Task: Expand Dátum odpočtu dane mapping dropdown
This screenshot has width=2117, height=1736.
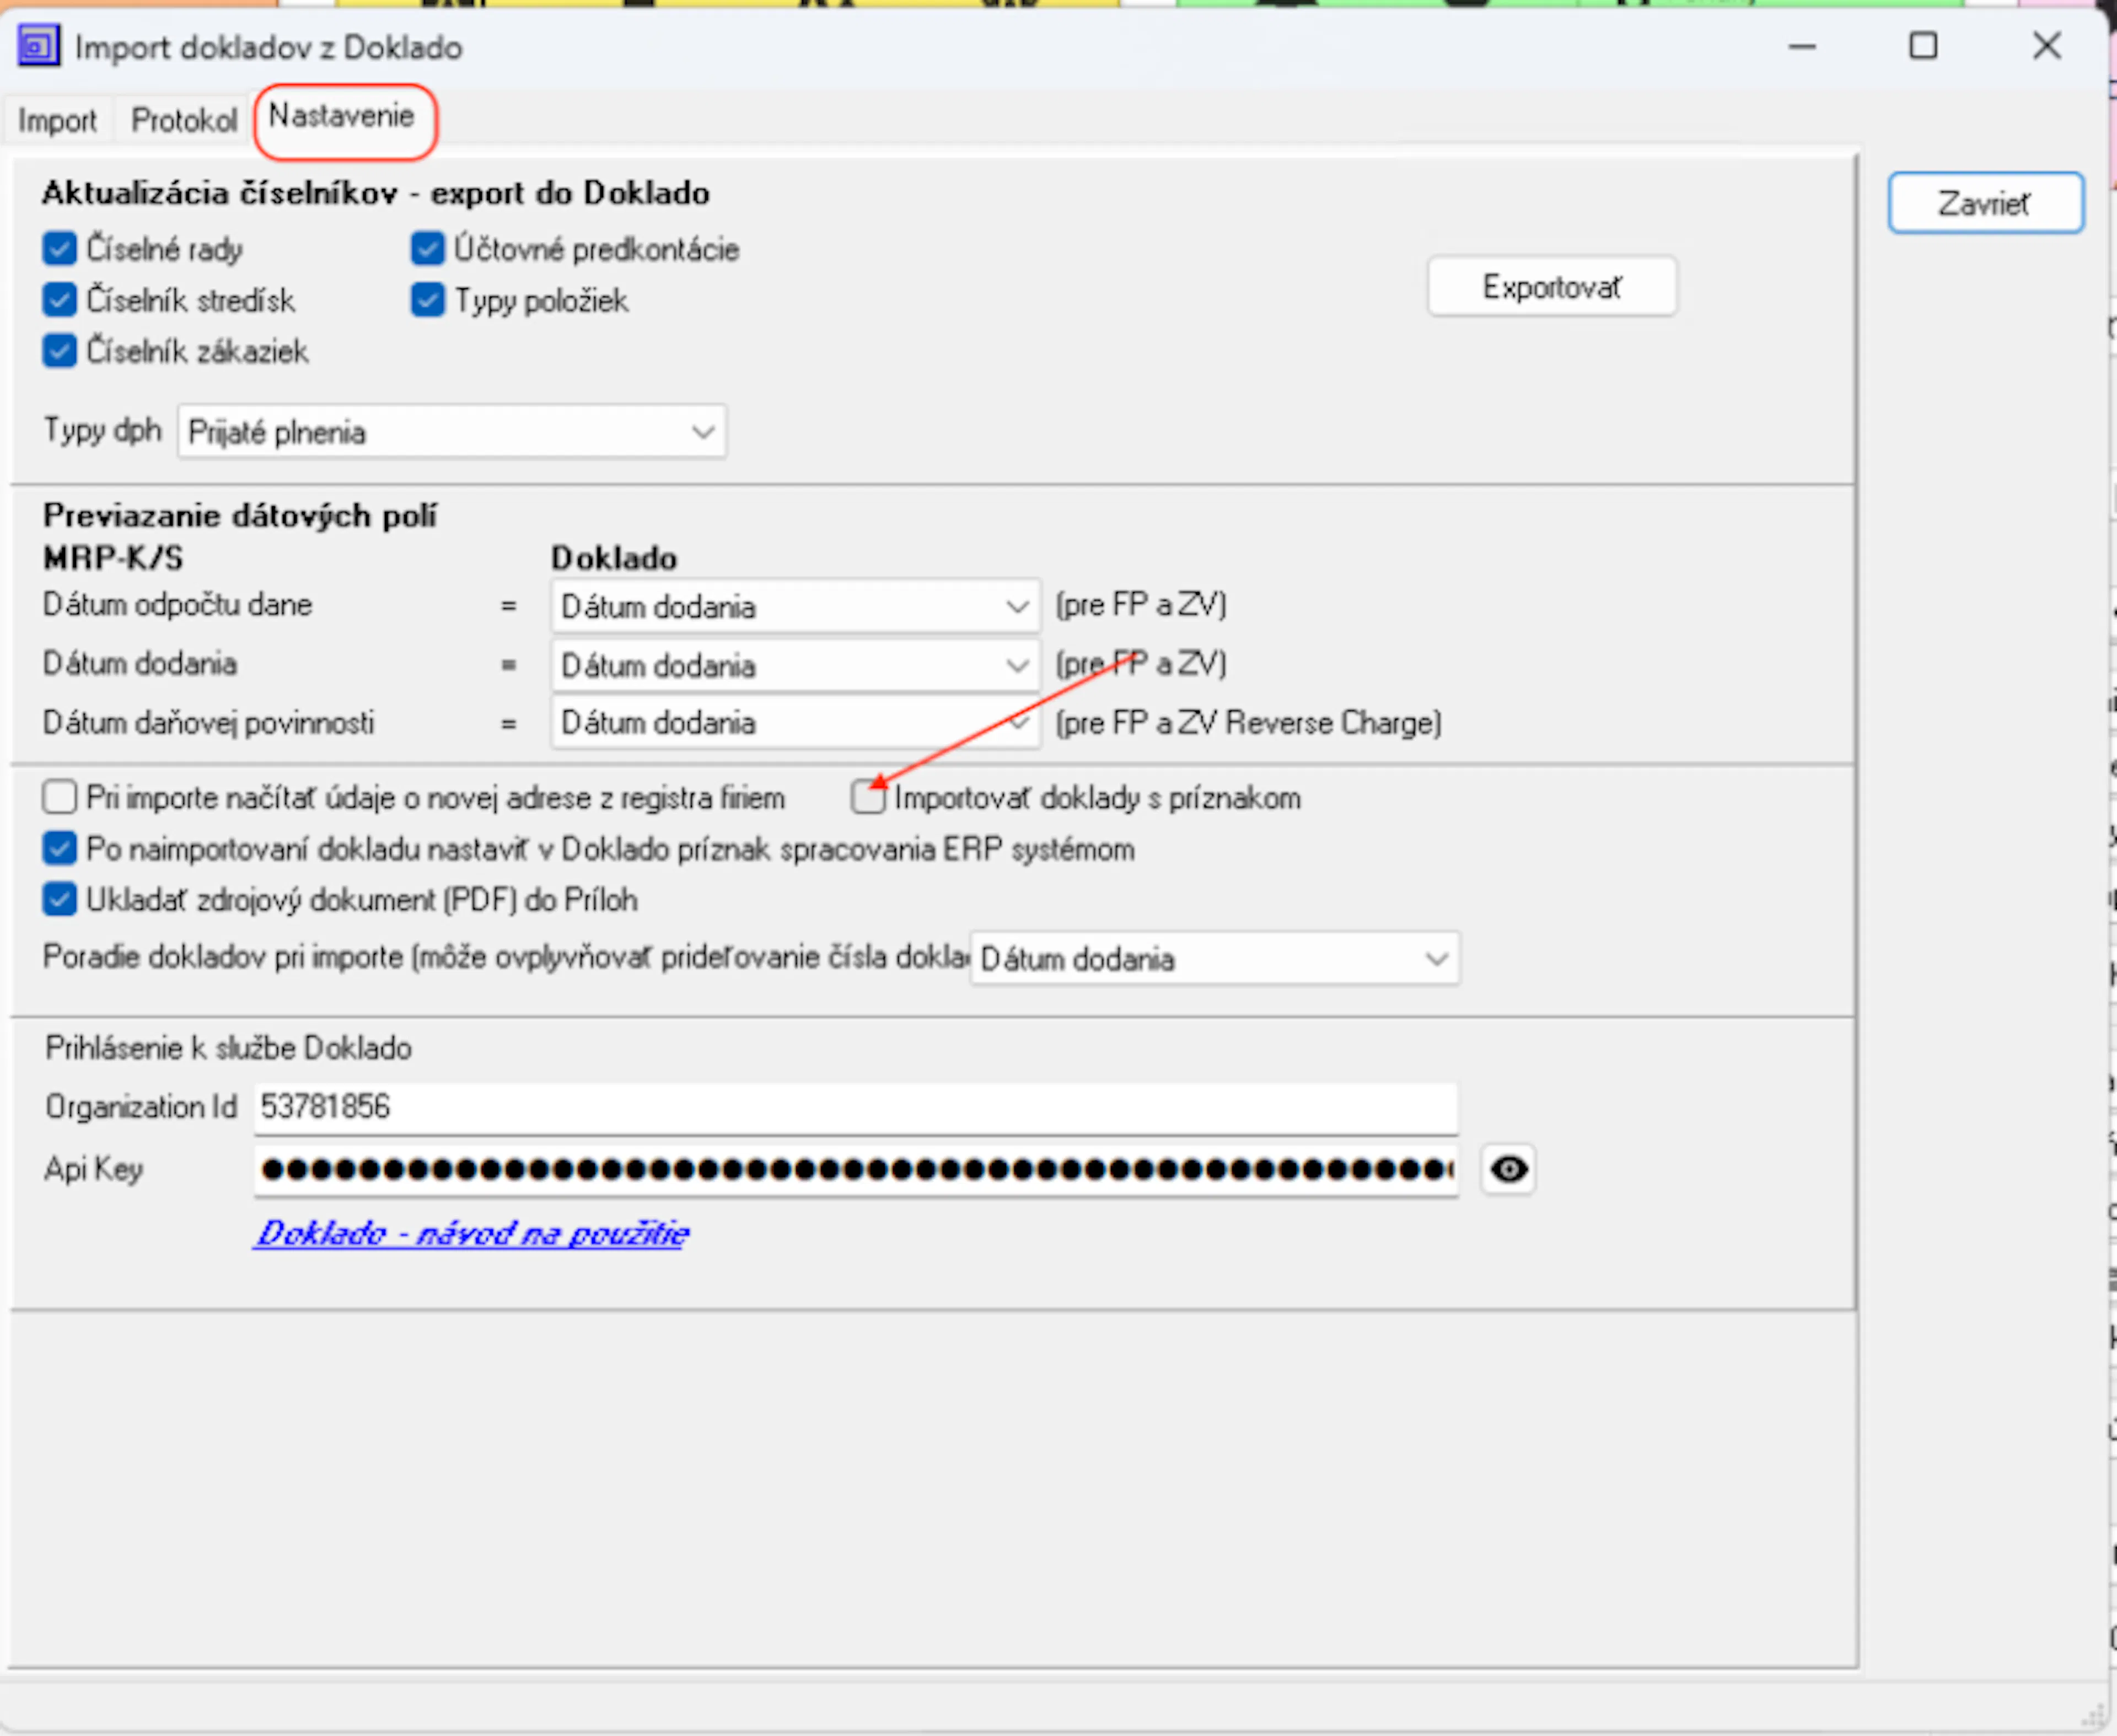Action: (x=796, y=606)
